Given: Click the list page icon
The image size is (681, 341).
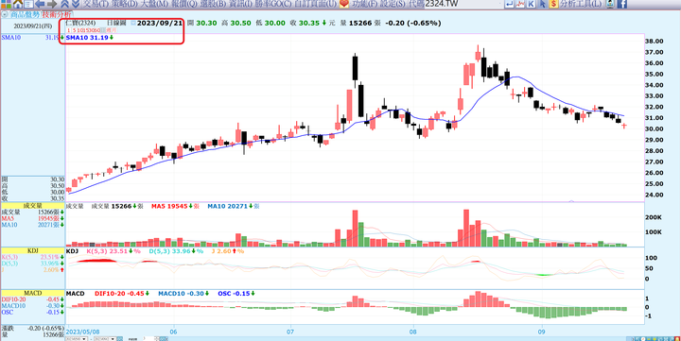Looking at the screenshot, I should tap(28, 4).
